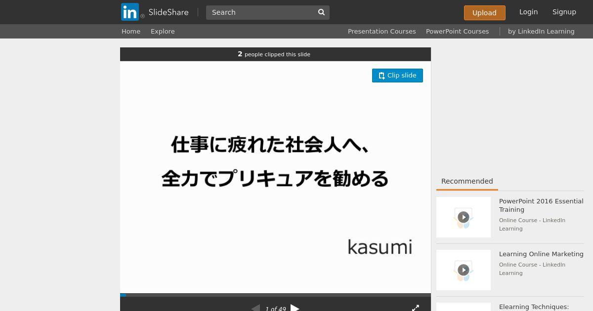
Task: Open PowerPoint Courses link
Action: 457,31
